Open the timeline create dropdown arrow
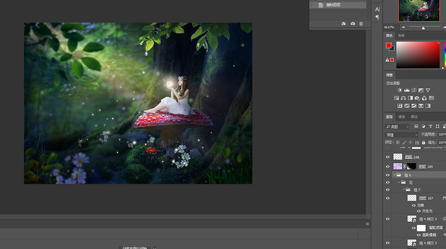This screenshot has height=249, width=446. tap(154, 248)
